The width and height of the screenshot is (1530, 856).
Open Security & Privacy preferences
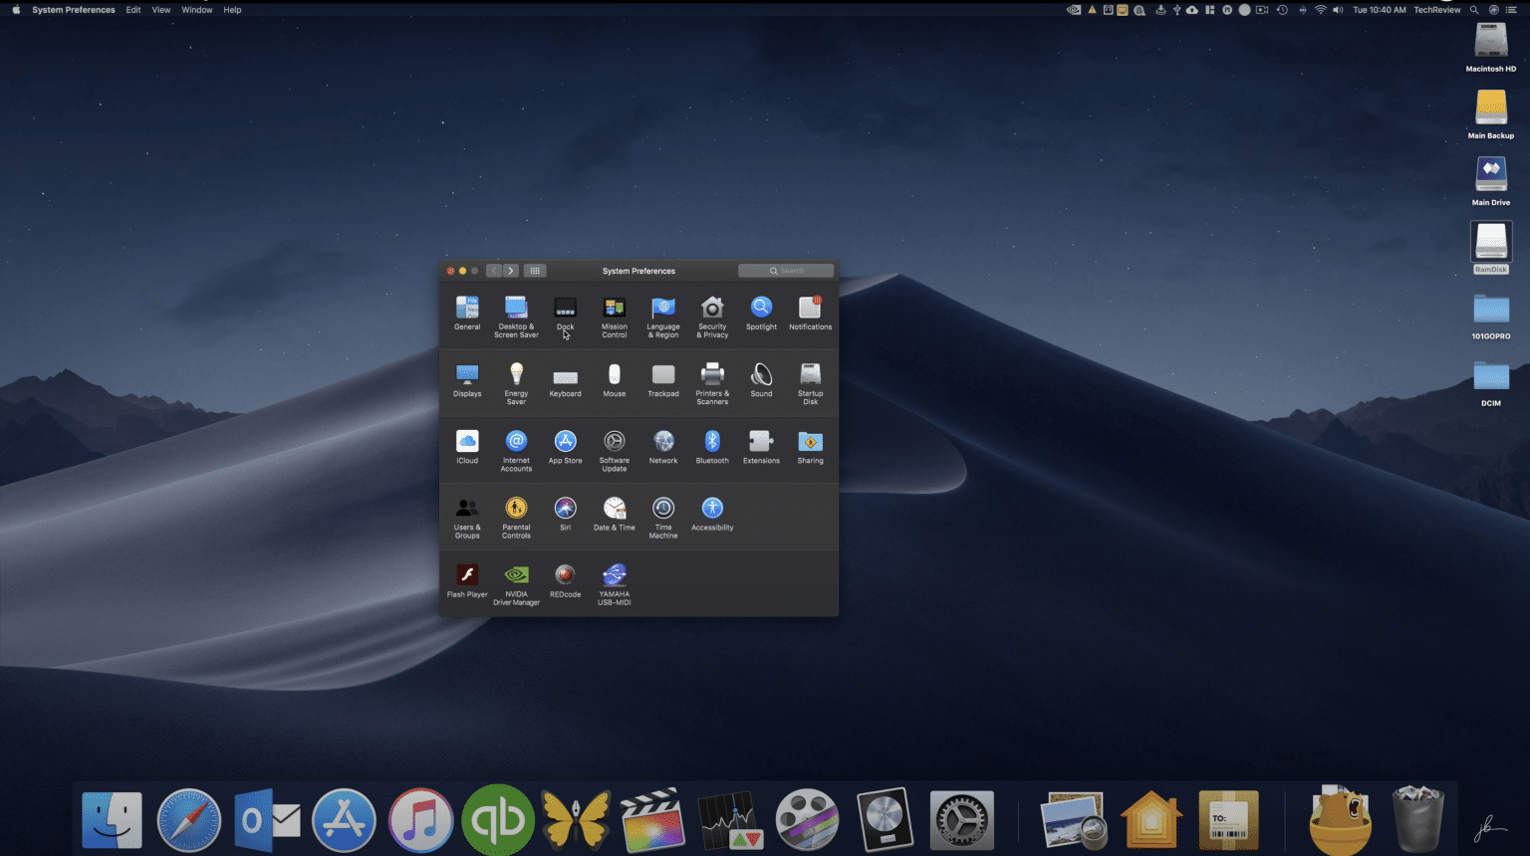[711, 310]
